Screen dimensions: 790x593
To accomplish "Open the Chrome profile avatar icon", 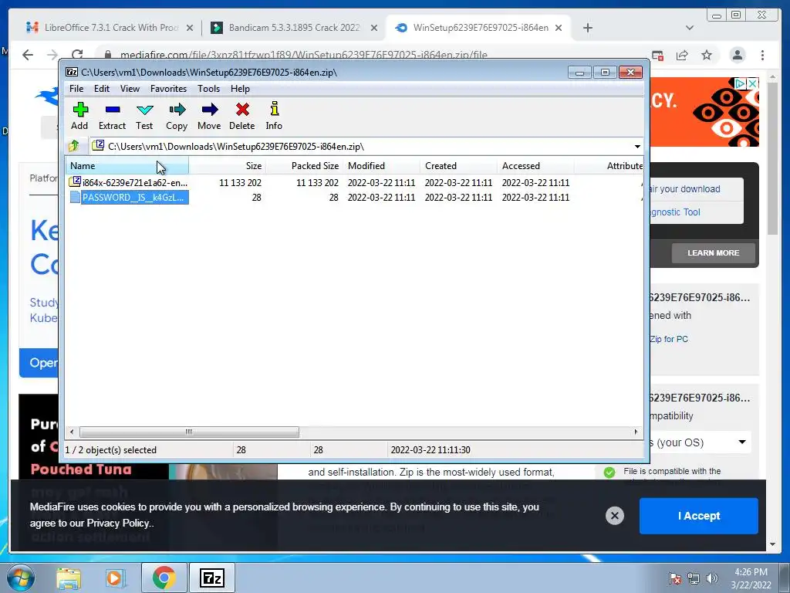I will 738,55.
